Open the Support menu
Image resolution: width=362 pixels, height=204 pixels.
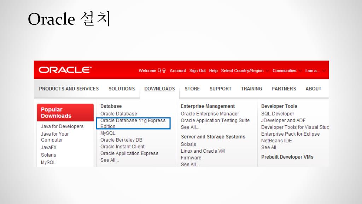(x=221, y=89)
